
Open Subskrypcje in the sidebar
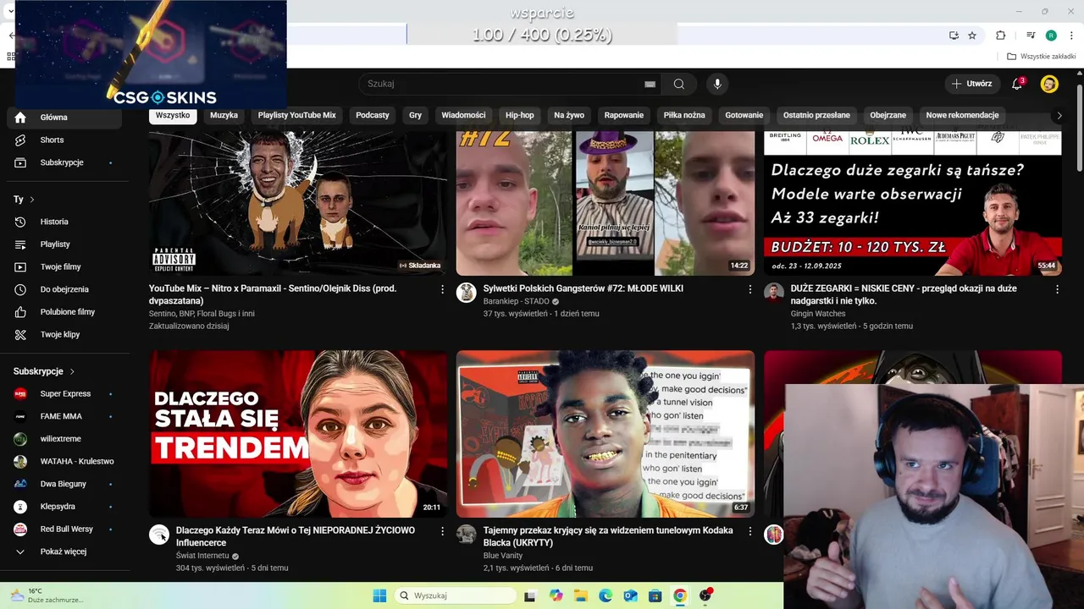(x=64, y=162)
